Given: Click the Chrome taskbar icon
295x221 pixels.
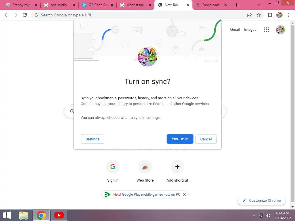Looking at the screenshot, I should pyautogui.click(x=41, y=215).
